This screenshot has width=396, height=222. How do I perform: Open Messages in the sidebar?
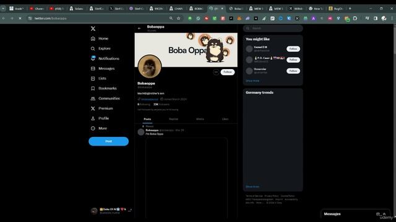pyautogui.click(x=103, y=68)
